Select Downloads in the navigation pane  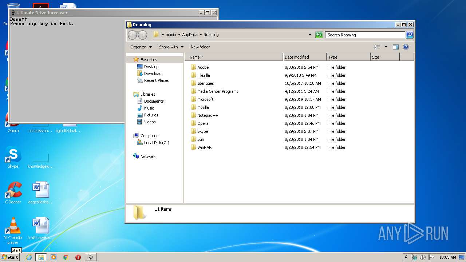[153, 74]
